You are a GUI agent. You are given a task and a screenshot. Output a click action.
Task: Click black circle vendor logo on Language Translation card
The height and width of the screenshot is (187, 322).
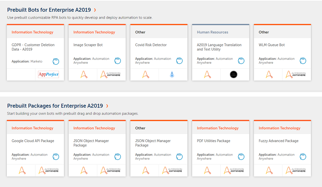234,75
